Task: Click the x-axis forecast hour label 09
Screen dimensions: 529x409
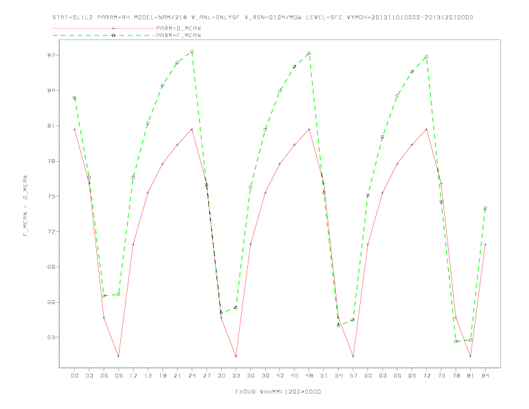Action: 118,376
